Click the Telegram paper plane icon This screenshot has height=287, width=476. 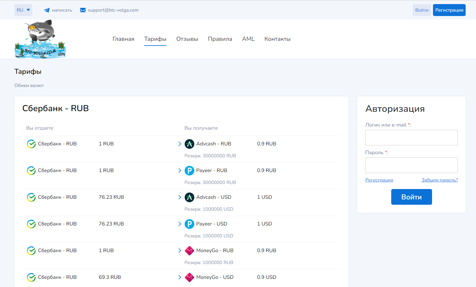pyautogui.click(x=47, y=10)
